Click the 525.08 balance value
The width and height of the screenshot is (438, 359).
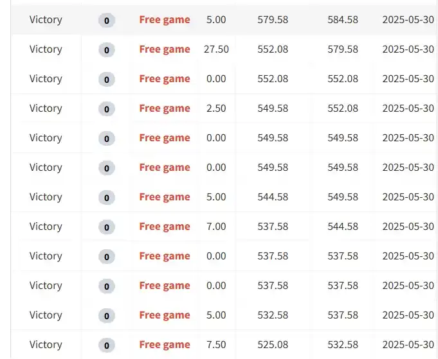click(273, 345)
